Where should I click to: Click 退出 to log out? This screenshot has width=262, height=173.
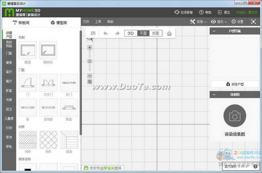(x=224, y=12)
